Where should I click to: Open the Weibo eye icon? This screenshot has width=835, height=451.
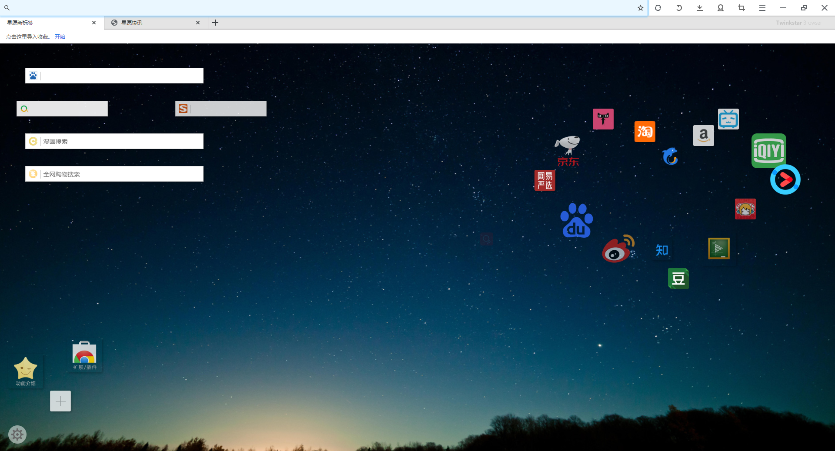618,249
